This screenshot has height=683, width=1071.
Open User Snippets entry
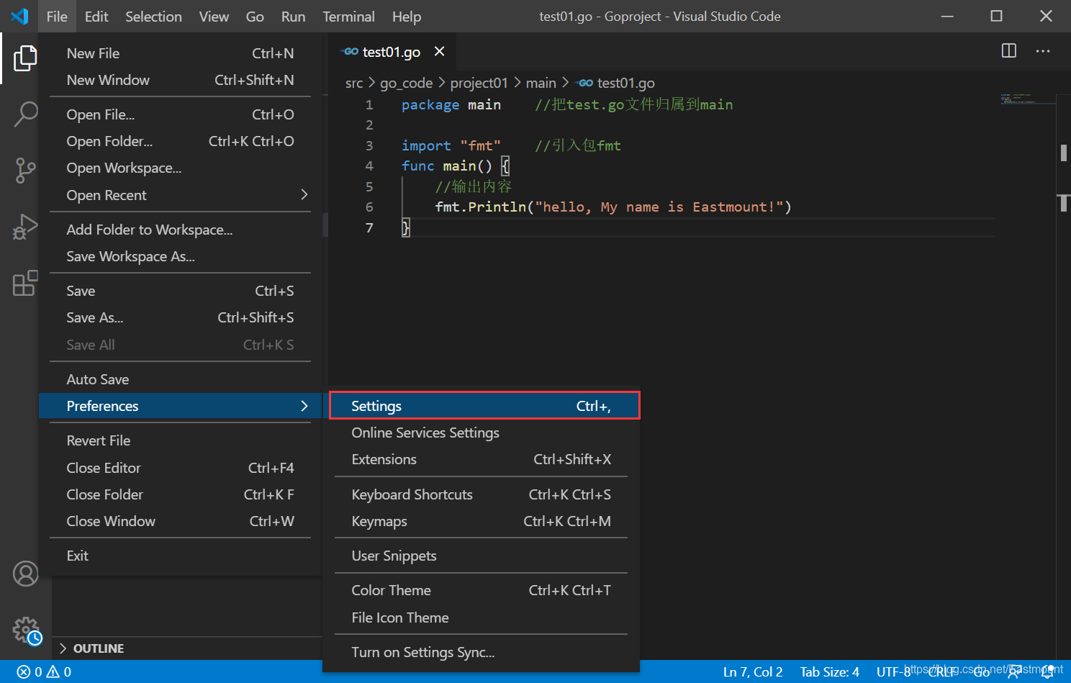point(481,556)
